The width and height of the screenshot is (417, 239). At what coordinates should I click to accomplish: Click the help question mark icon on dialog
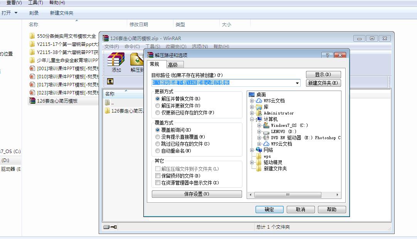click(x=327, y=55)
